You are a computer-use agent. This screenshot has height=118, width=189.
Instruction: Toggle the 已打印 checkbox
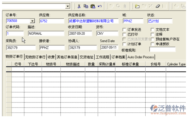[124, 34]
